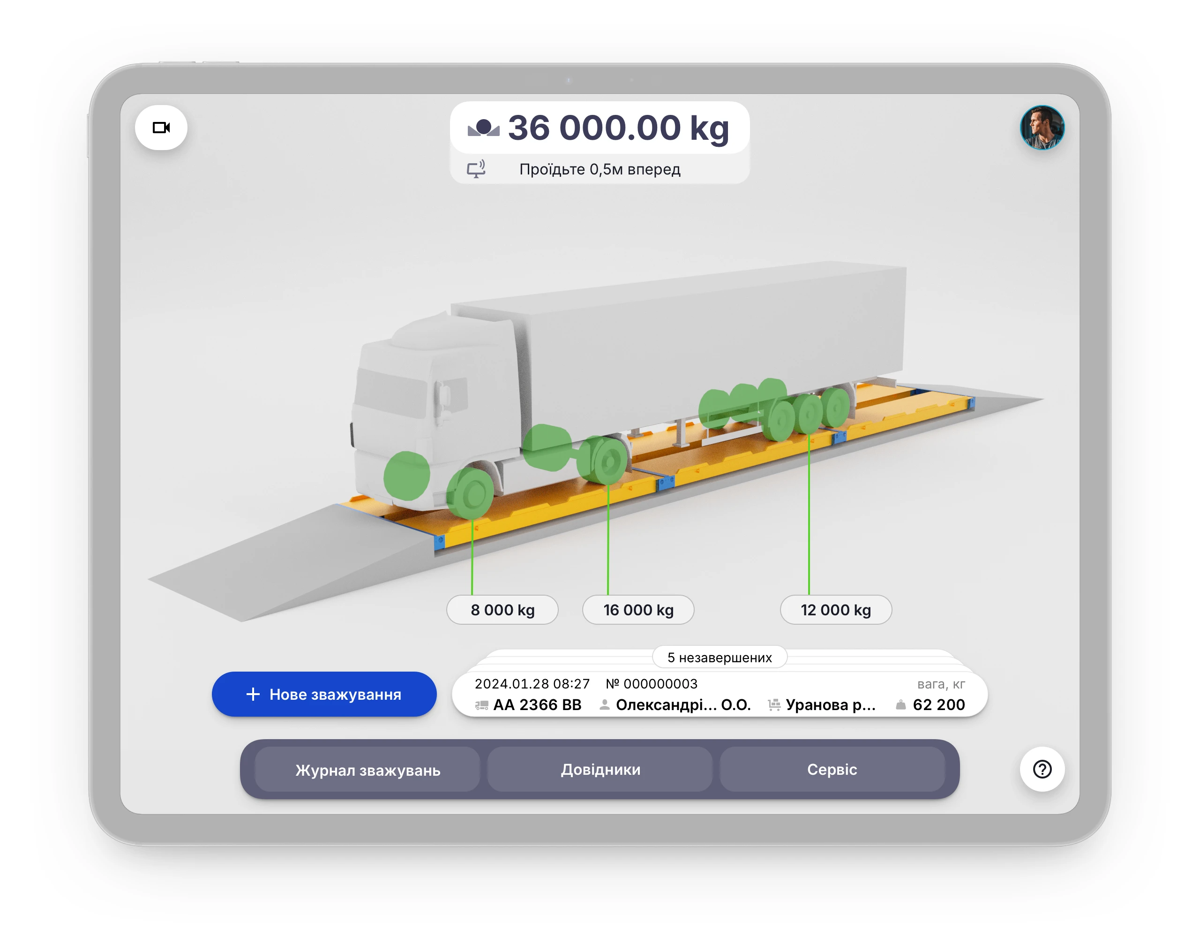This screenshot has height=938, width=1200.
Task: Open the Довідники tab
Action: [x=600, y=769]
